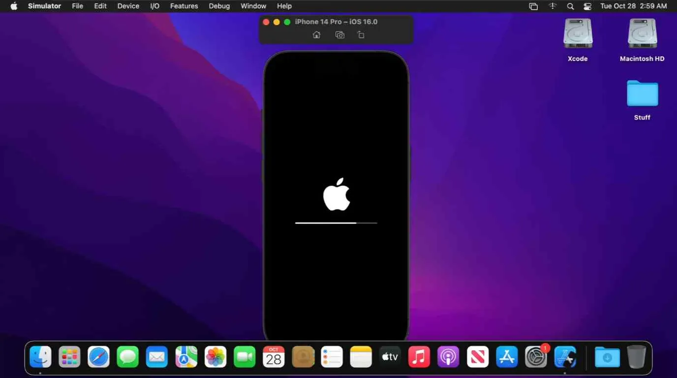Viewport: 677px width, 378px height.
Task: Open the Simulator menu in the menu bar
Action: 44,6
